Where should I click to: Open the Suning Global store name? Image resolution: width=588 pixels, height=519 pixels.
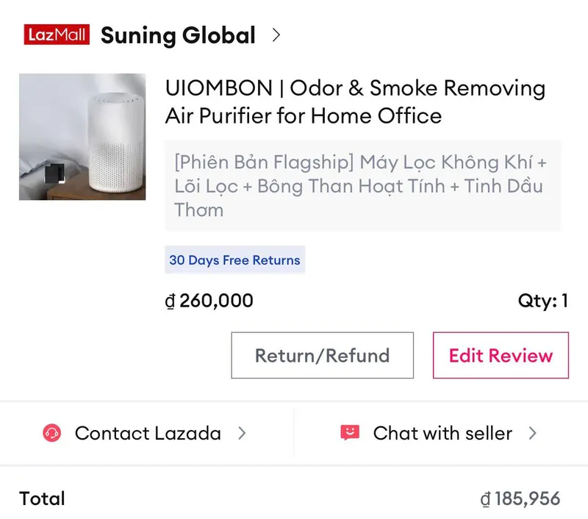[178, 35]
